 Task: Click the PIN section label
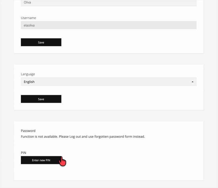(23, 153)
